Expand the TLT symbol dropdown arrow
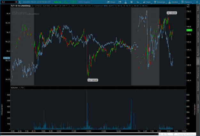Viewport: 200px width, 136px height. (16, 2)
